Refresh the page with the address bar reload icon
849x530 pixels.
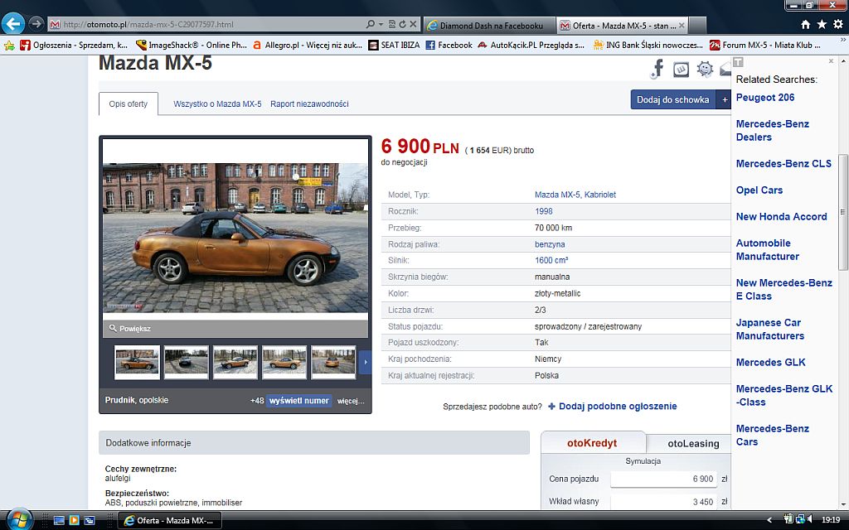[x=402, y=24]
